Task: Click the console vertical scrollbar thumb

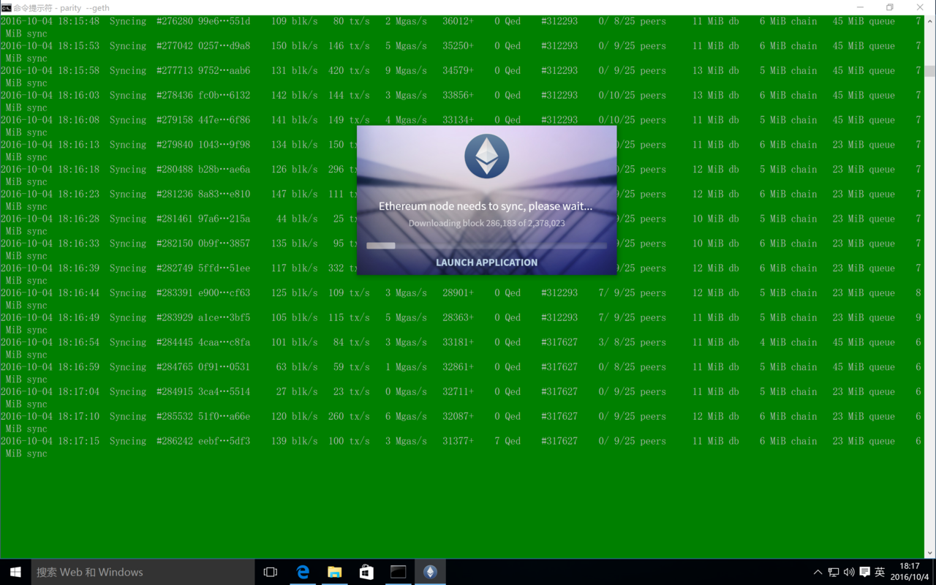Action: (930, 71)
